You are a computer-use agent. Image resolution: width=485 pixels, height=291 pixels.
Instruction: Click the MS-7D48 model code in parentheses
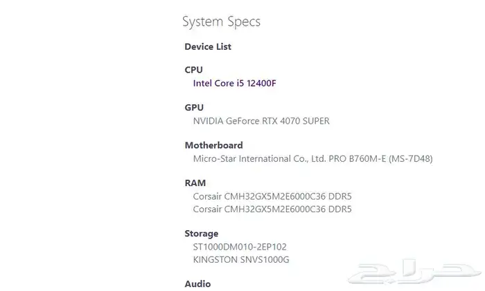coord(409,158)
